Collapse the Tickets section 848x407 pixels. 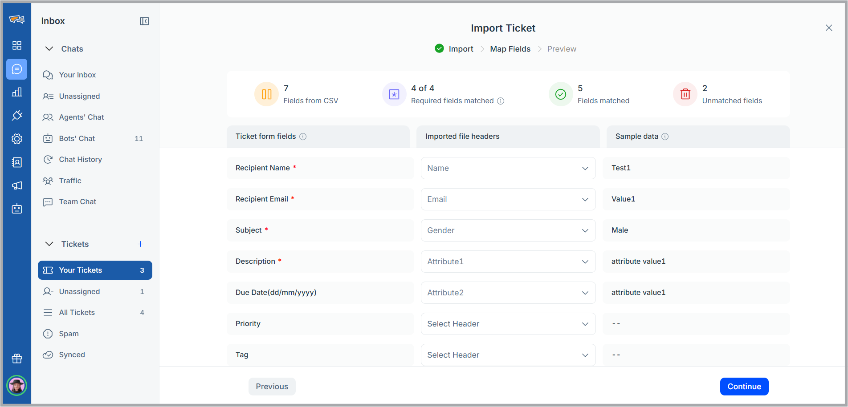pyautogui.click(x=49, y=244)
